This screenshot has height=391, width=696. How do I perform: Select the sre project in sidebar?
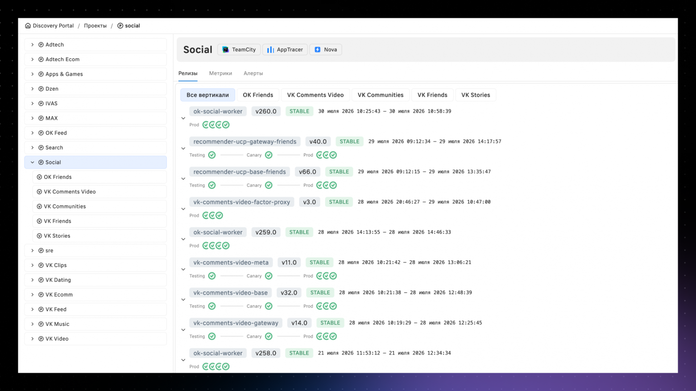(x=95, y=251)
